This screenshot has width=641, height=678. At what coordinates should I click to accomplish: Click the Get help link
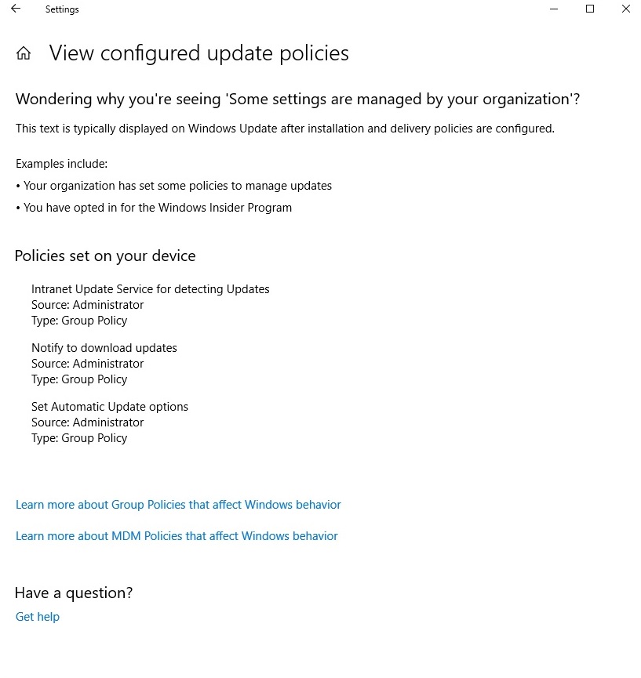pyautogui.click(x=37, y=617)
